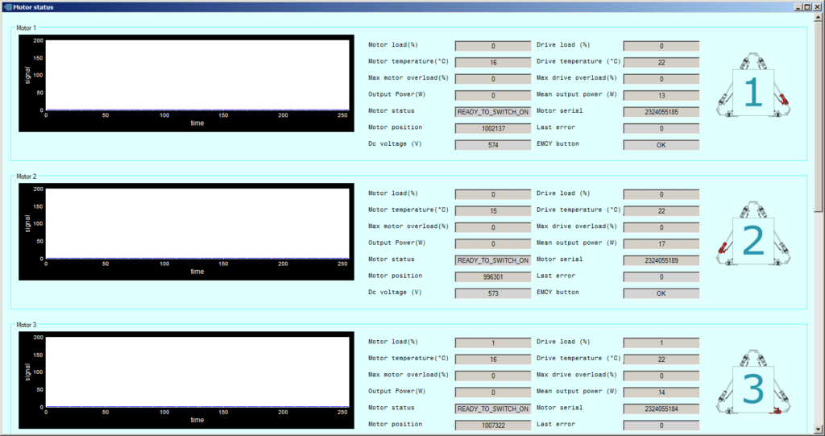
Task: Click Motor 1 Drive temperature value field
Action: coord(661,63)
